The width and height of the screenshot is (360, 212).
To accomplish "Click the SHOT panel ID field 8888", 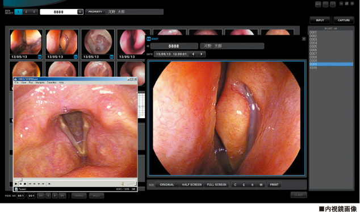I will (174, 46).
